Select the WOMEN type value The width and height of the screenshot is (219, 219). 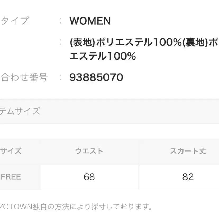(90, 21)
